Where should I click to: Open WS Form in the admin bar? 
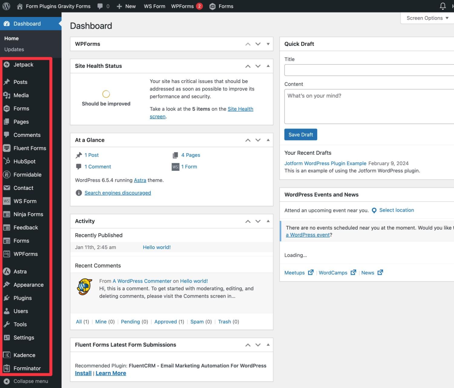[154, 6]
